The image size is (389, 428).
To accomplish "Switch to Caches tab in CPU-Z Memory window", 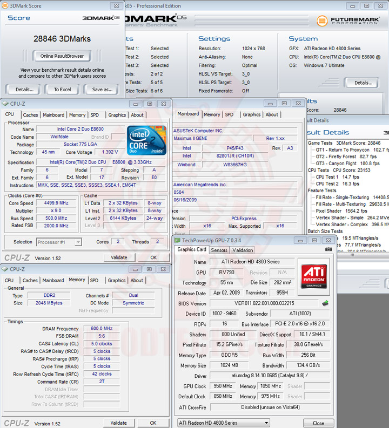I will click(x=30, y=280).
